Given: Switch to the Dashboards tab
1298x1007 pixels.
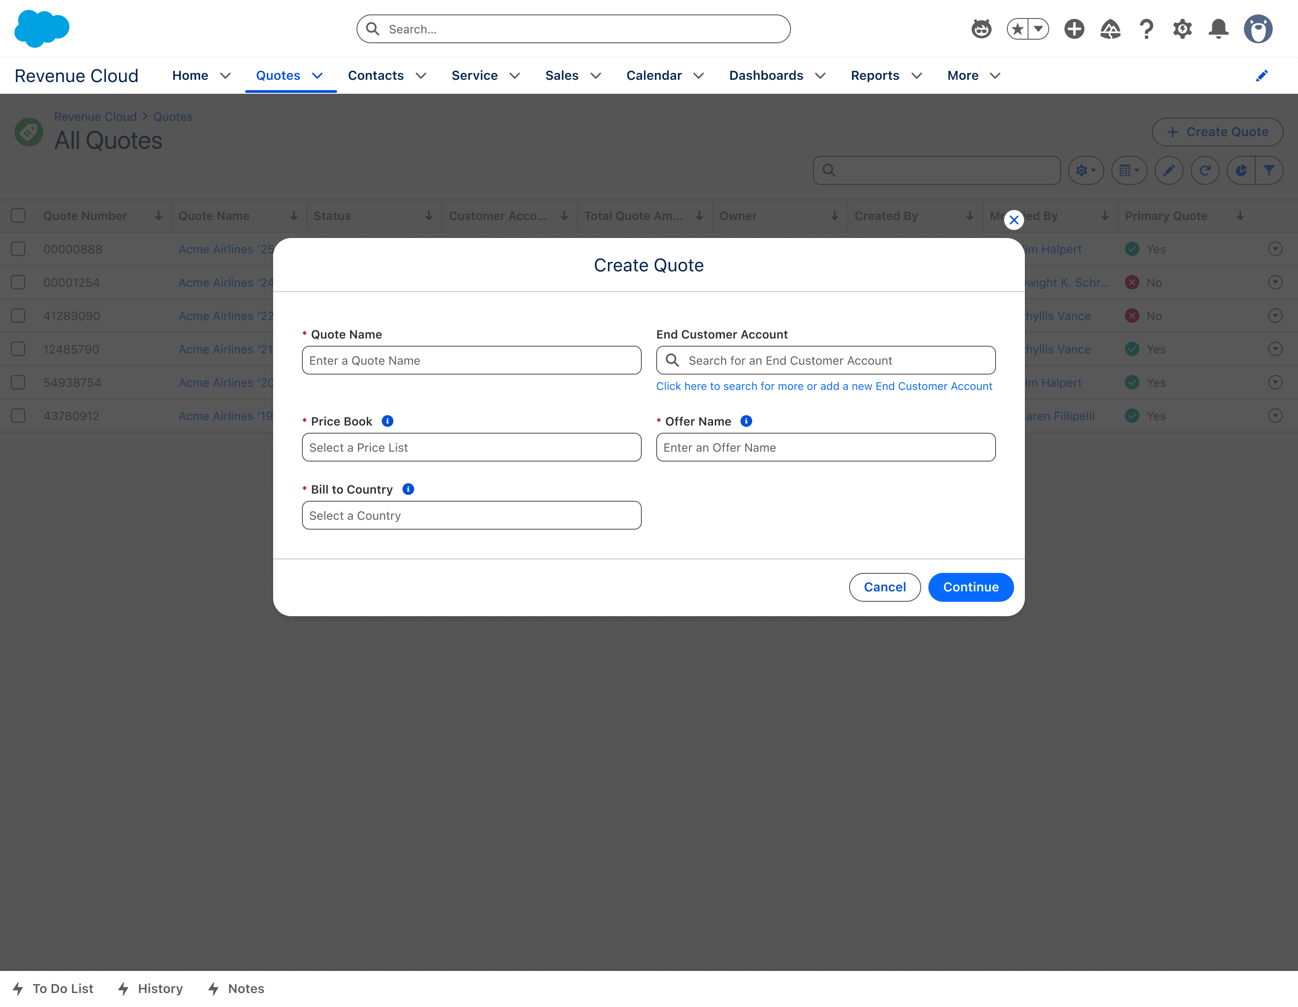Looking at the screenshot, I should [765, 75].
